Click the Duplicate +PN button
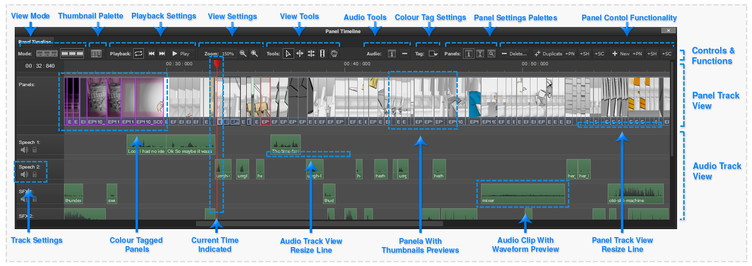 point(554,53)
